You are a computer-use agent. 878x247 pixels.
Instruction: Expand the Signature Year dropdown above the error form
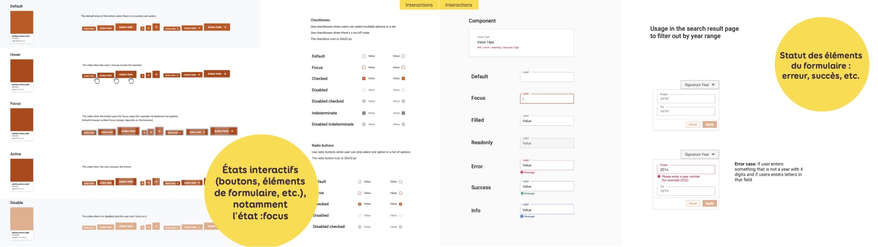pos(699,154)
